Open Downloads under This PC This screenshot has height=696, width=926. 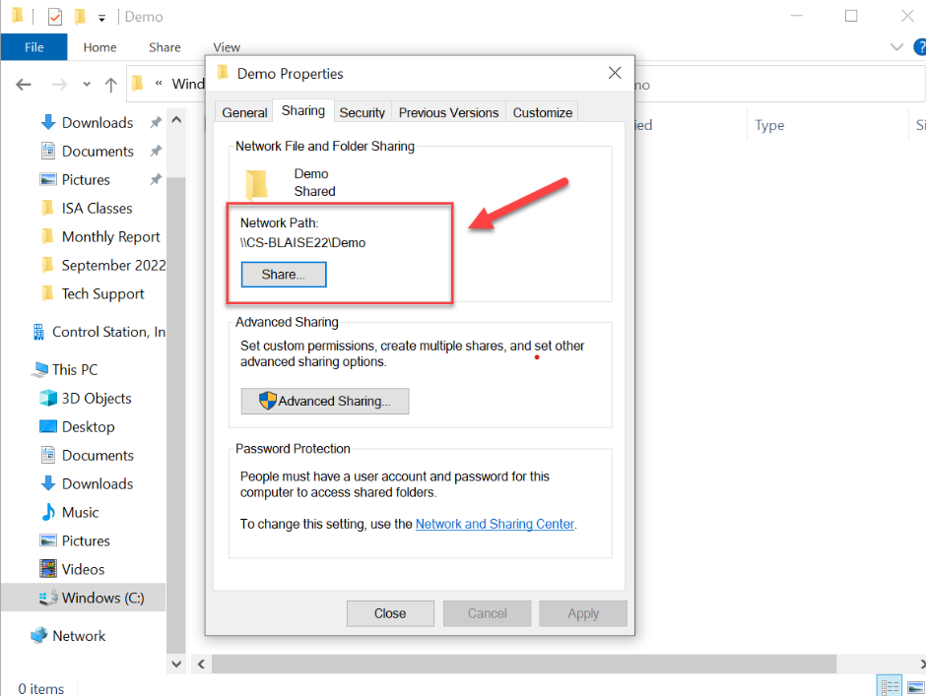[x=98, y=483]
